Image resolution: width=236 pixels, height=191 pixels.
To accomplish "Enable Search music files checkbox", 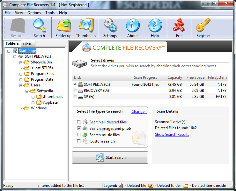I will [x=79, y=135].
